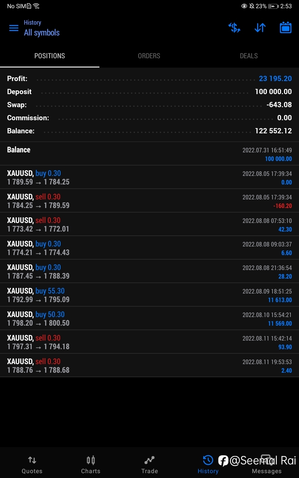299x478 pixels.
Task: Switch to the DEALS tab
Action: click(249, 56)
